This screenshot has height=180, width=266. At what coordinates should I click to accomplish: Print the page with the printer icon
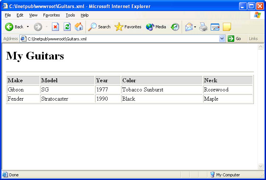pos(203,27)
